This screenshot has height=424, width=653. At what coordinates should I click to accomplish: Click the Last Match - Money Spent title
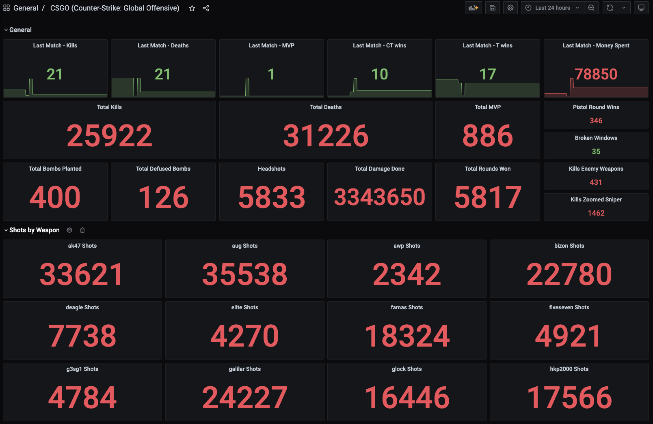click(596, 45)
